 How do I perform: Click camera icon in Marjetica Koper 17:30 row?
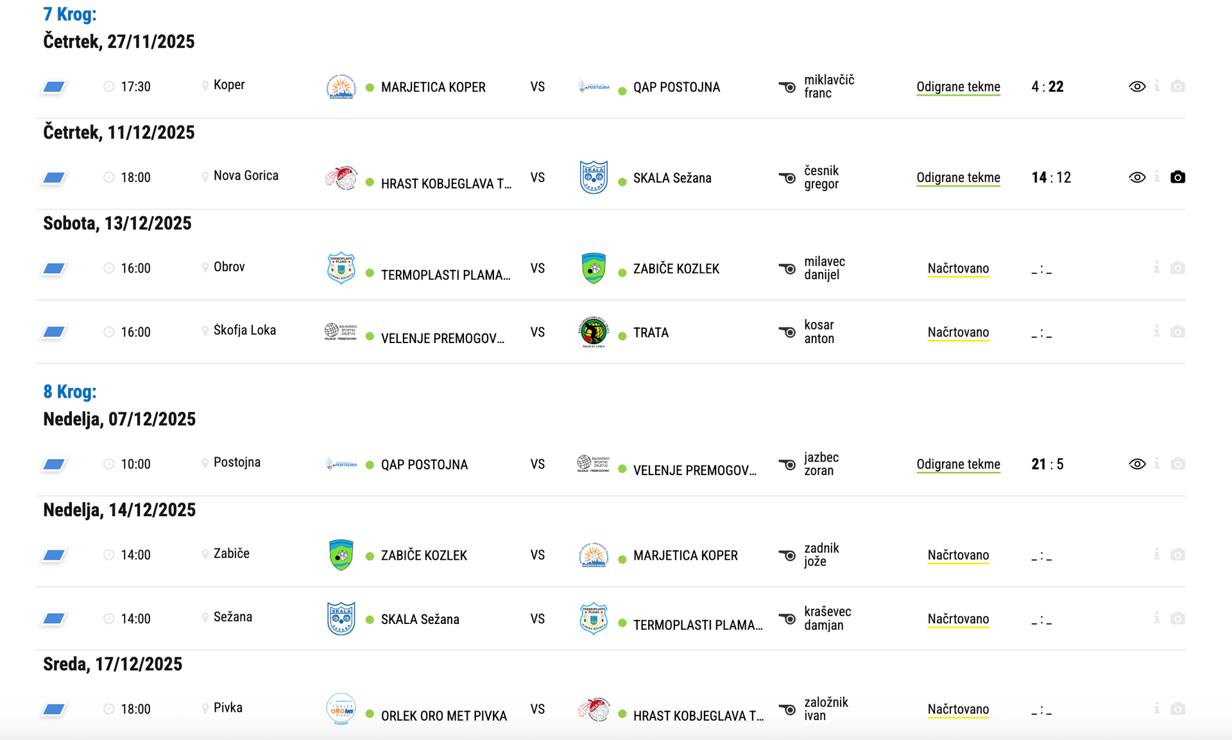click(x=1177, y=87)
